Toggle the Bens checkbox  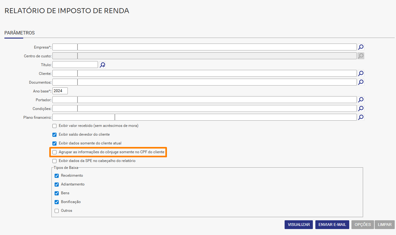point(57,193)
